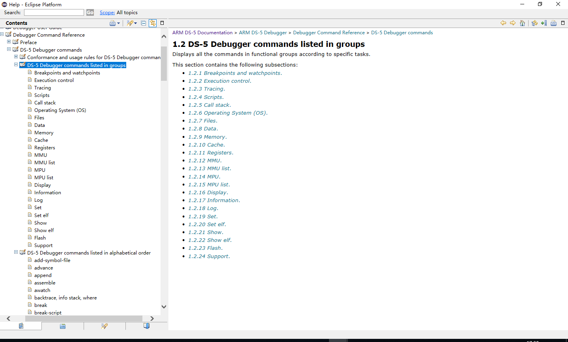Click the Scripts topic page icon
This screenshot has width=568, height=342.
click(x=30, y=95)
